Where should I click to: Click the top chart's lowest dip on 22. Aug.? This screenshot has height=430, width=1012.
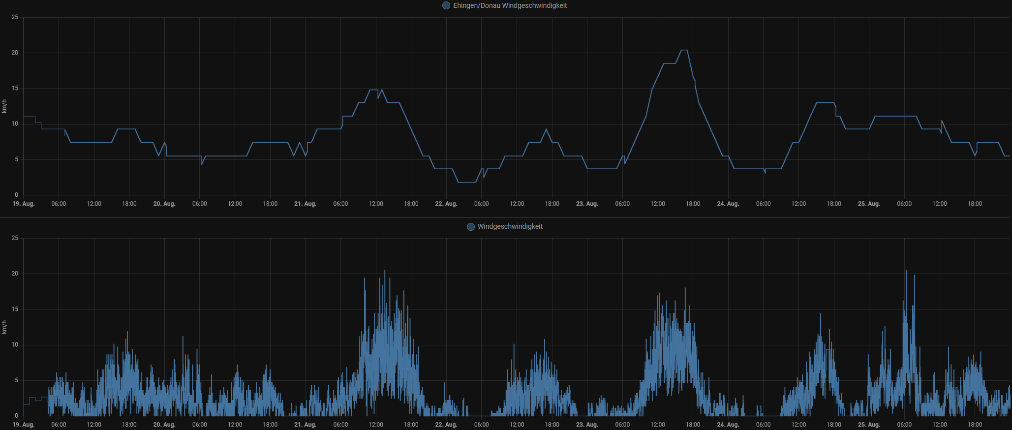click(x=466, y=182)
